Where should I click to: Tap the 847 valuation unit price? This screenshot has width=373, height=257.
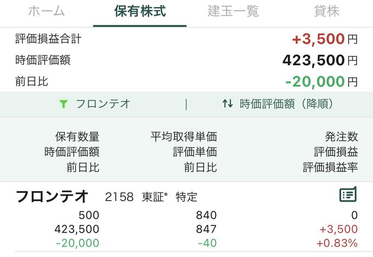[x=206, y=229]
